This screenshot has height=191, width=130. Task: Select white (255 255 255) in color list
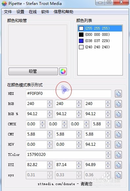coord(100,28)
